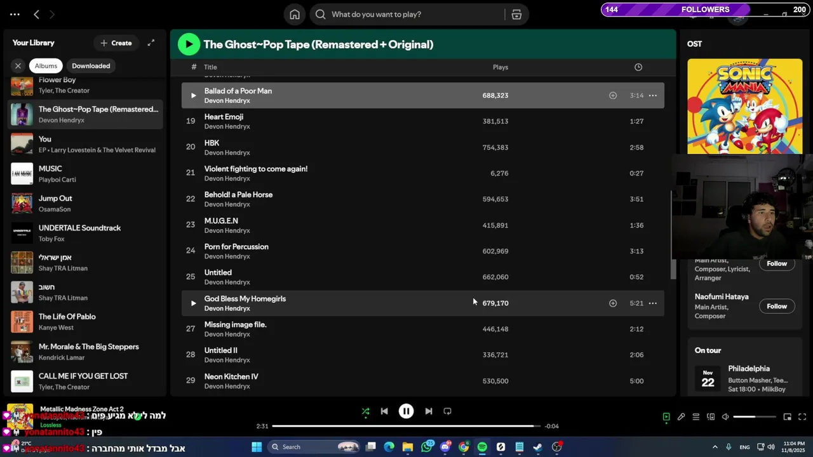The image size is (813, 457).
Task: Skip to next track
Action: click(428, 411)
